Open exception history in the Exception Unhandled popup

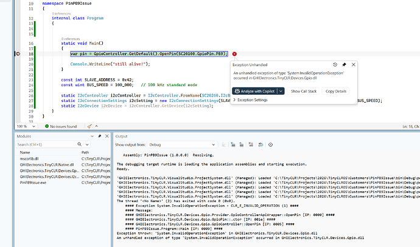click(x=335, y=64)
